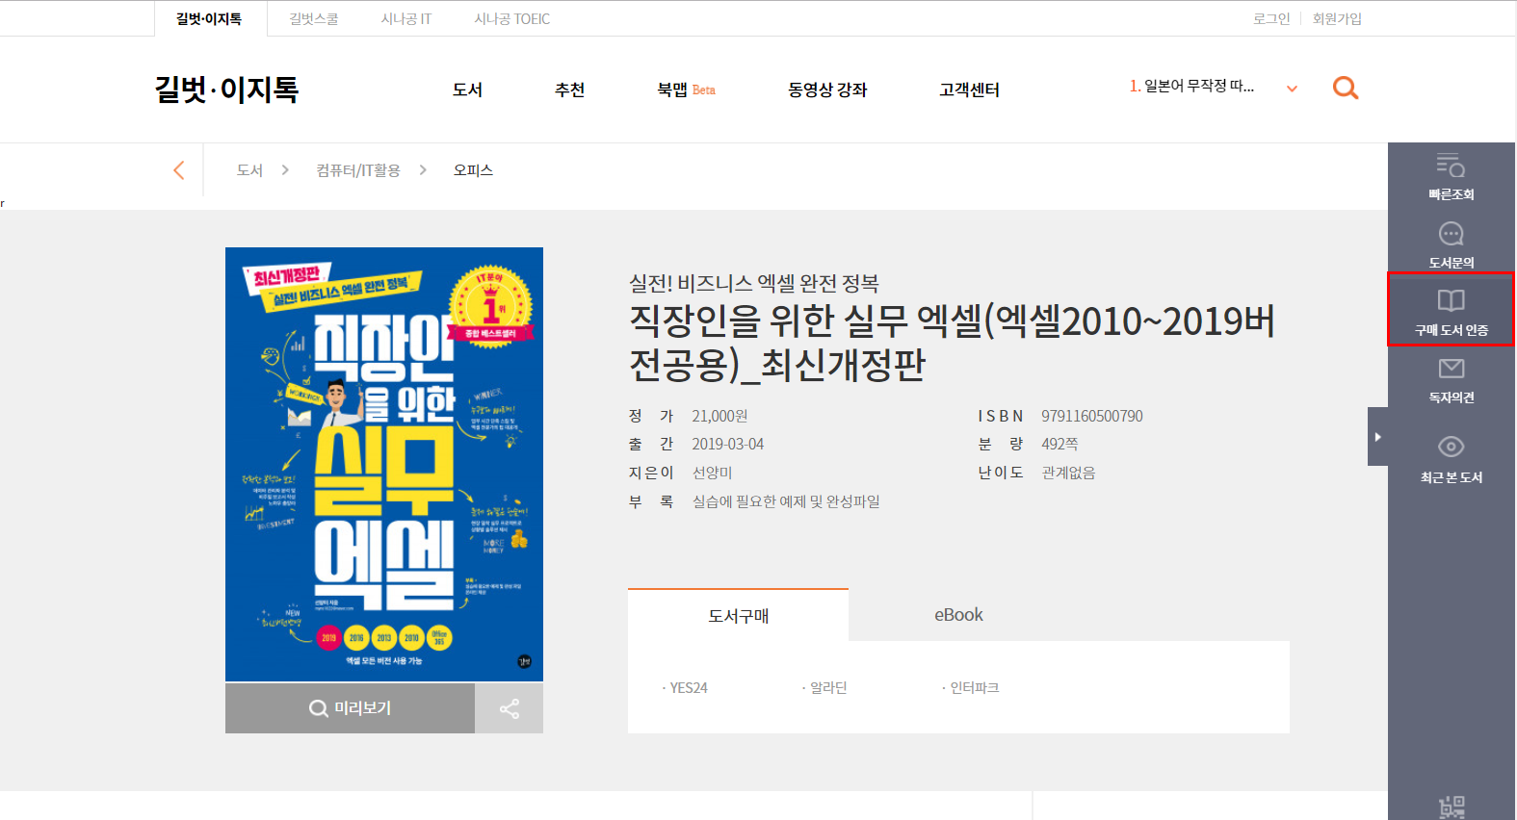Click the share icon under book cover

click(x=509, y=709)
